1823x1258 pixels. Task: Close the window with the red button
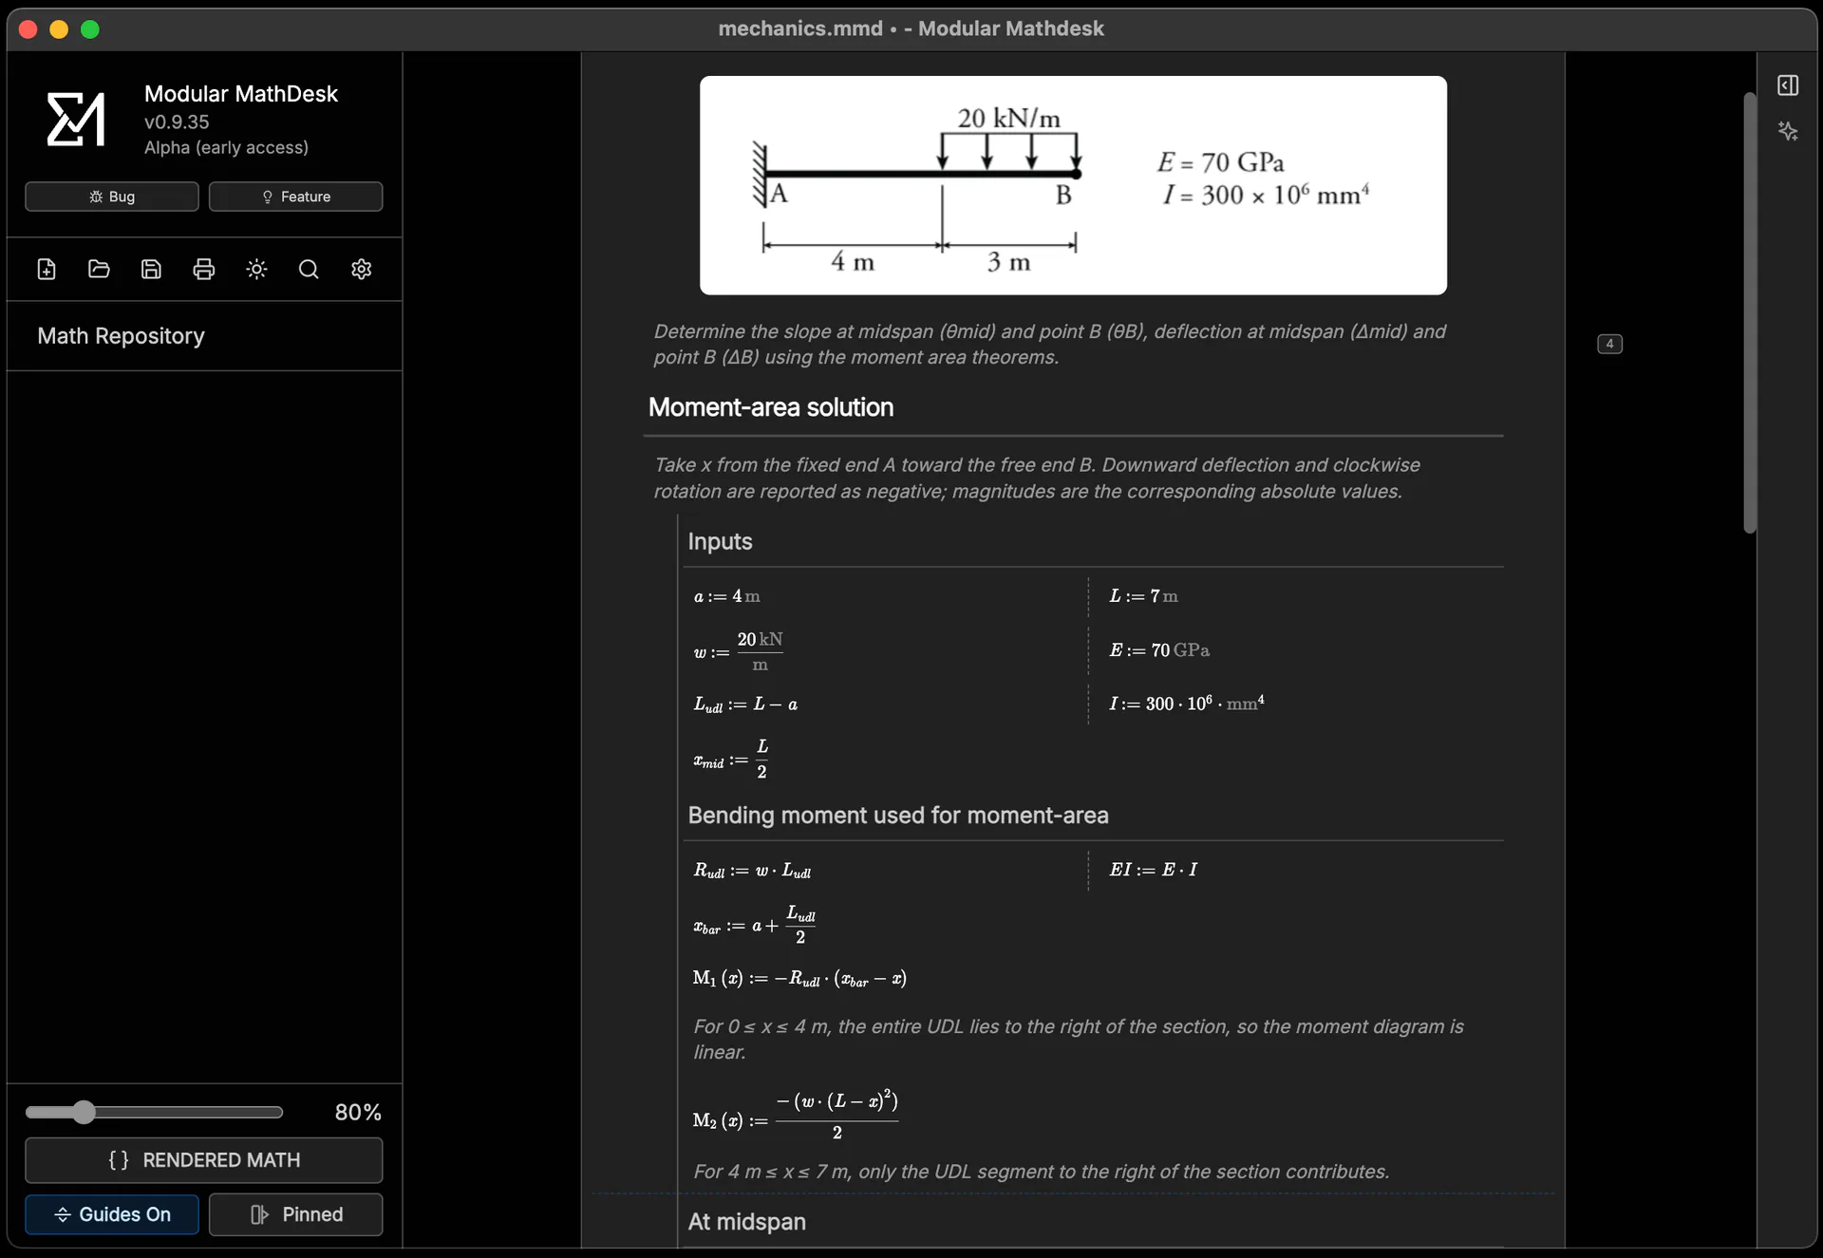(28, 29)
